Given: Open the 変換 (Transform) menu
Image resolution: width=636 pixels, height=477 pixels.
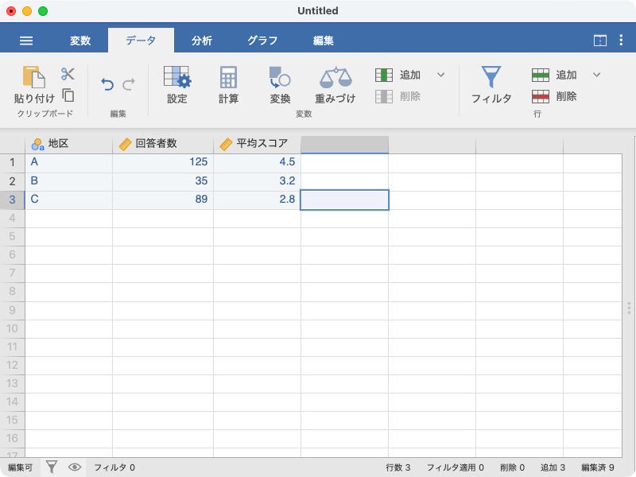Looking at the screenshot, I should click(280, 84).
